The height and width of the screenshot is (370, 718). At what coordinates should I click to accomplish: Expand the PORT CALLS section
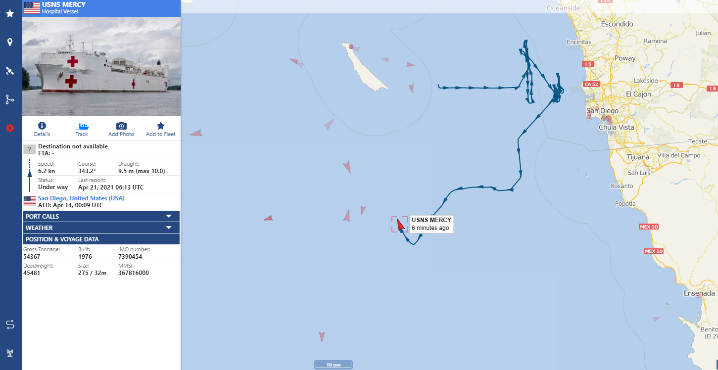pos(101,216)
